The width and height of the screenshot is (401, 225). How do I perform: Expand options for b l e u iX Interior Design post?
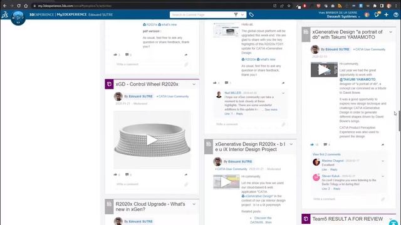tap(291, 144)
